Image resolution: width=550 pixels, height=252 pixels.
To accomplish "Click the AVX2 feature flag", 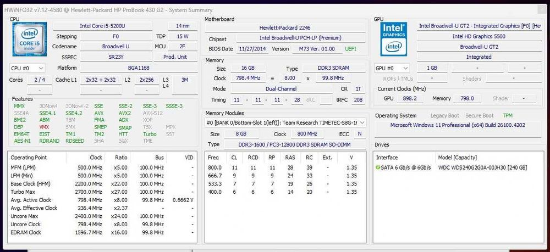I will 124,113.
